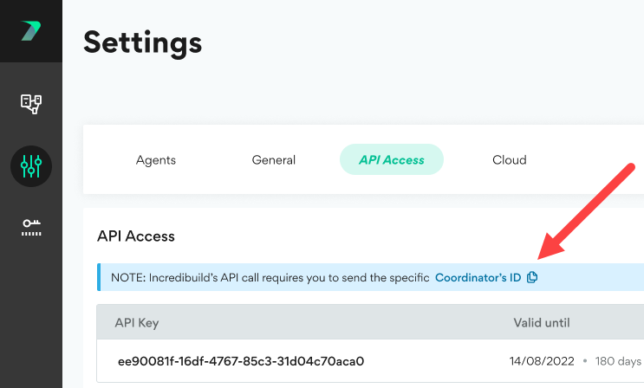
Task: Click the 14/08/2022 expiry date
Action: (543, 360)
